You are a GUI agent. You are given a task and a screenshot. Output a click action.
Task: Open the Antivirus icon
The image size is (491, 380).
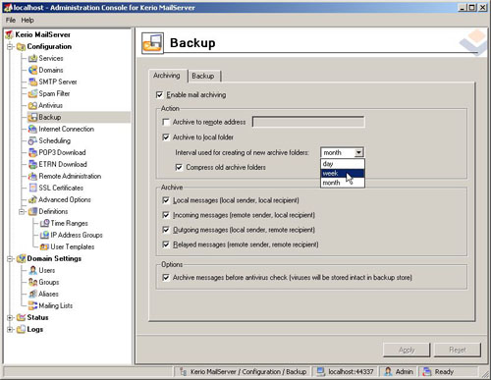(x=32, y=105)
